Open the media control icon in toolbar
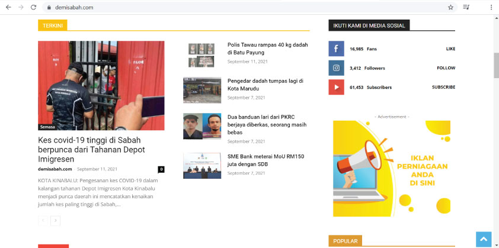 466,7
